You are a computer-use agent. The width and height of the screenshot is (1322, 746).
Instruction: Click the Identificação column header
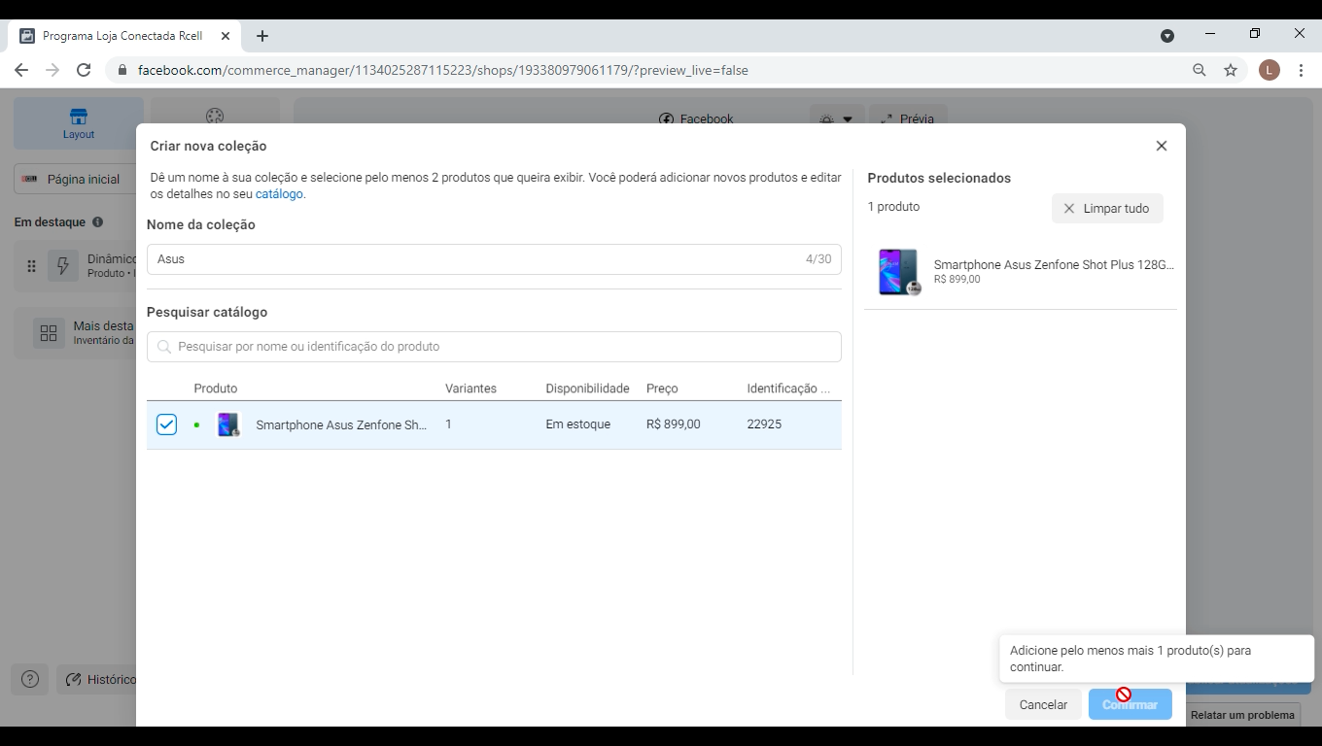pos(788,389)
